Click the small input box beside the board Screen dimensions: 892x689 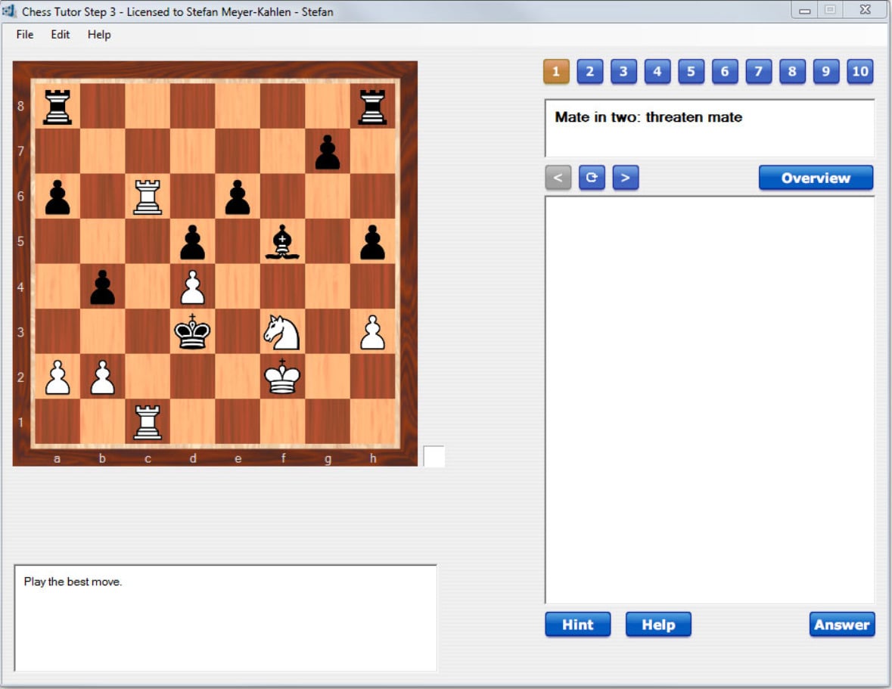point(434,455)
